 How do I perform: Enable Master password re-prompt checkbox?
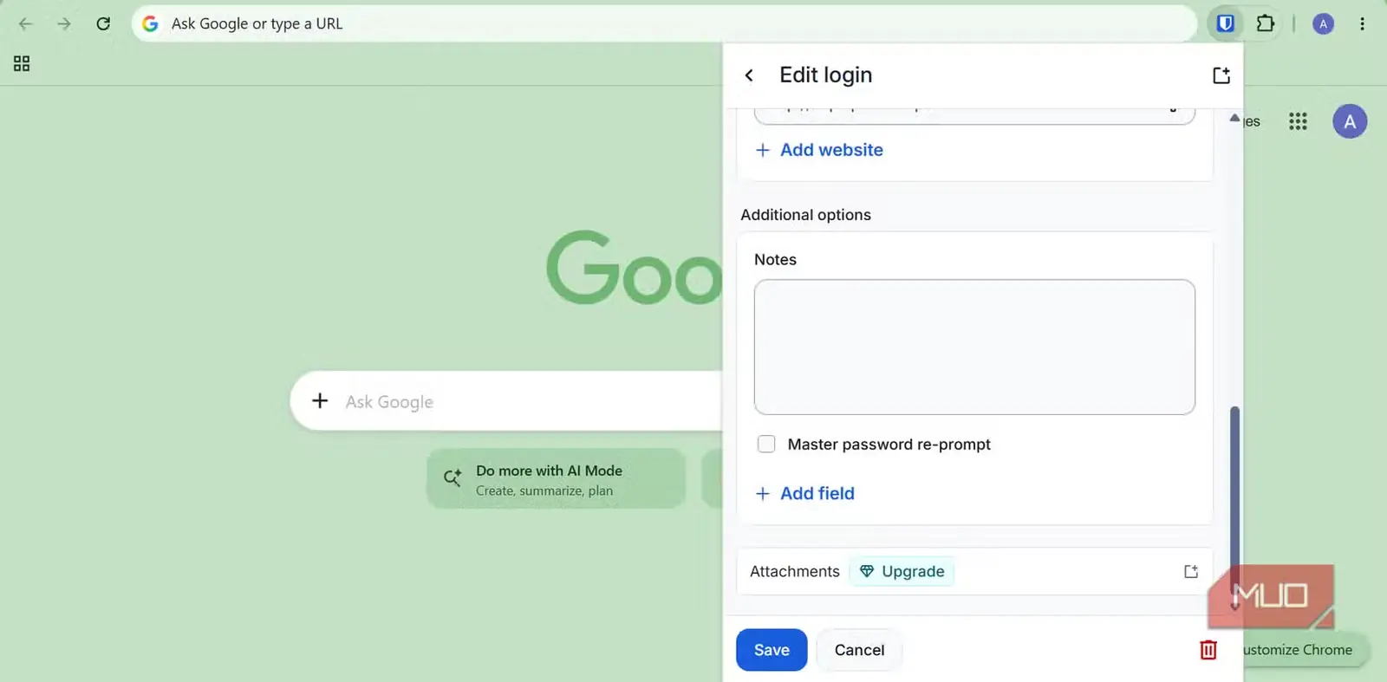click(x=766, y=444)
